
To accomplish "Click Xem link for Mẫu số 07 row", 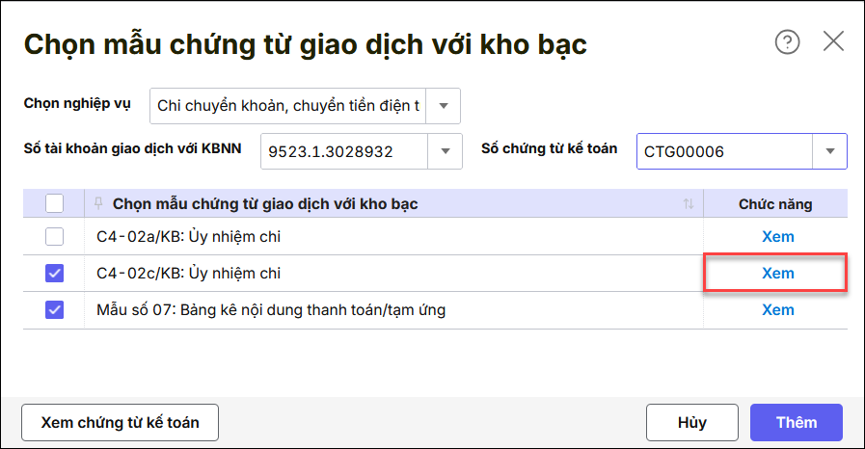I will coord(778,310).
